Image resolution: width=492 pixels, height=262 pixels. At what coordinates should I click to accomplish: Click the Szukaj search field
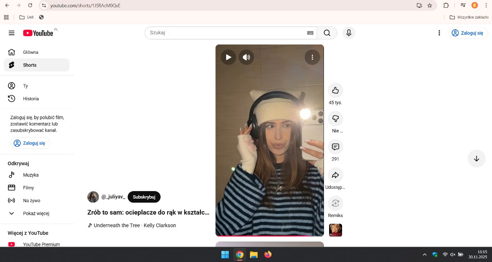coord(225,33)
